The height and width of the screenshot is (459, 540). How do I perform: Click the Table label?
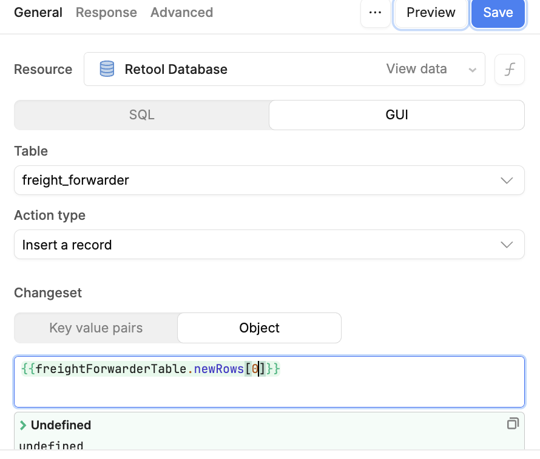coord(31,151)
